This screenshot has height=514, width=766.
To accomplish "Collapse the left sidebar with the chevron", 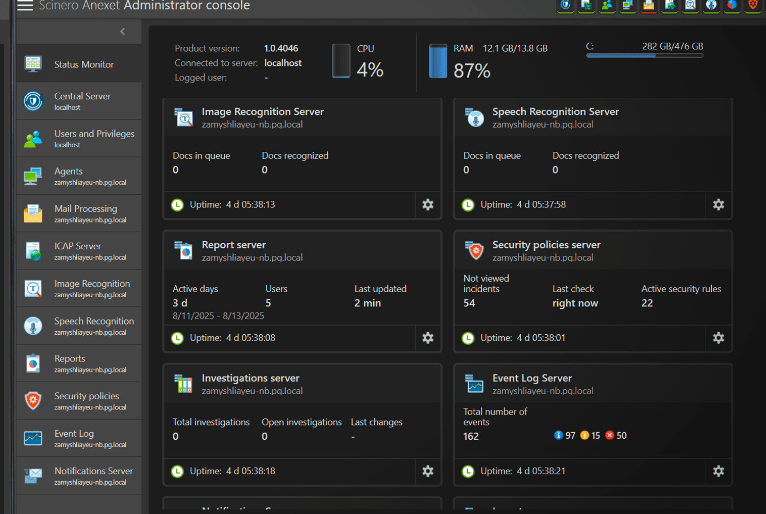I will point(122,31).
